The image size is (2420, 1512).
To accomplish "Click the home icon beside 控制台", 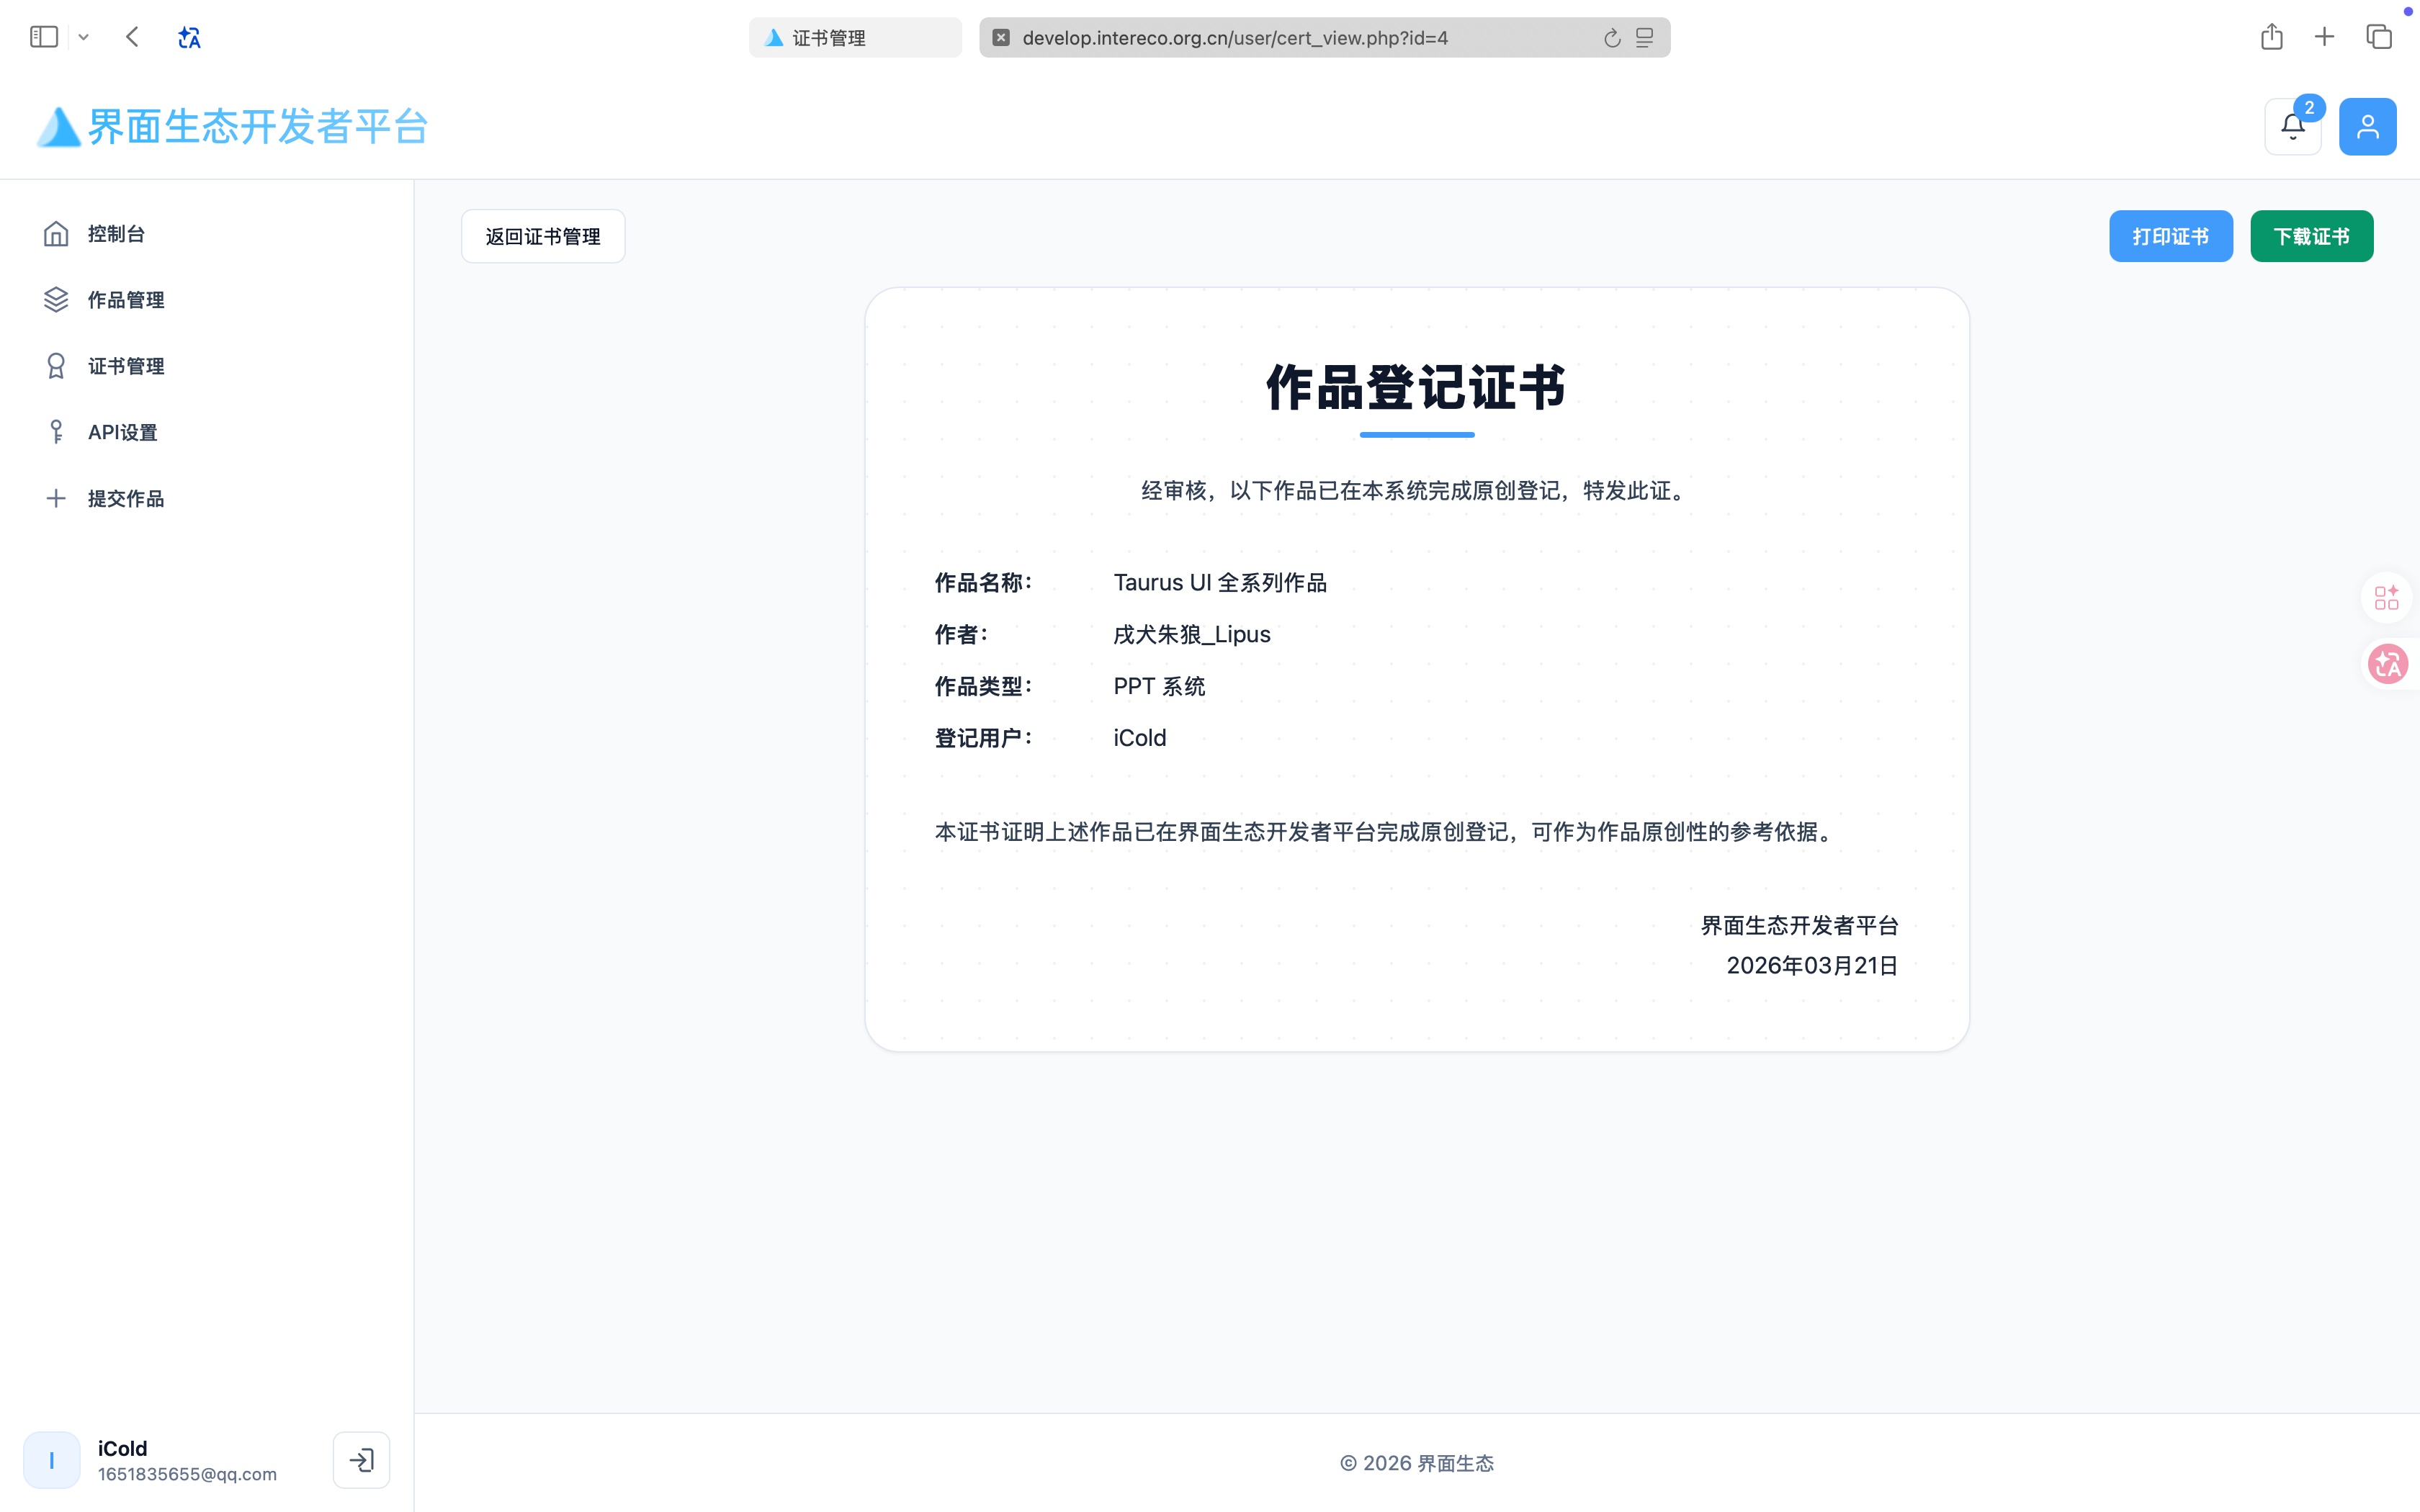I will (56, 233).
